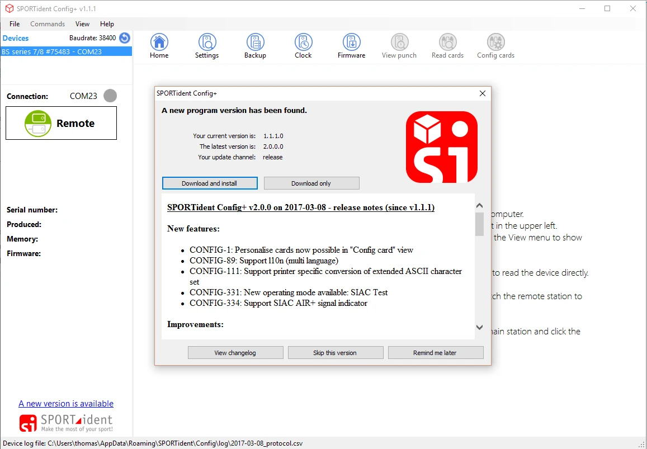Open the Clock toolbar icon
Image resolution: width=647 pixels, height=449 pixels.
coord(303,46)
